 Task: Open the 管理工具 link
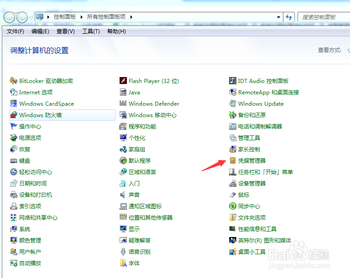(249, 138)
